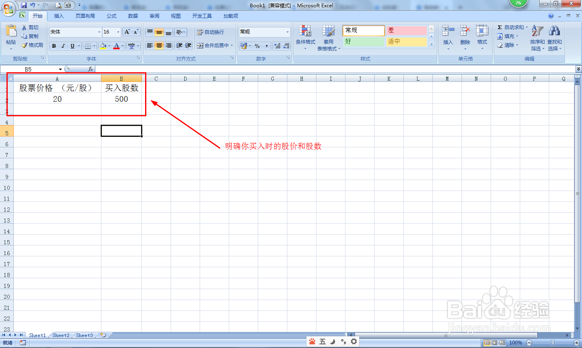The image size is (582, 348).
Task: Open the Sort and Filter (排序和筛选) menu
Action: pos(537,38)
